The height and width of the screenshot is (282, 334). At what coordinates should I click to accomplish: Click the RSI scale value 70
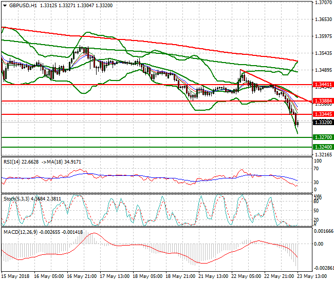click(317, 169)
